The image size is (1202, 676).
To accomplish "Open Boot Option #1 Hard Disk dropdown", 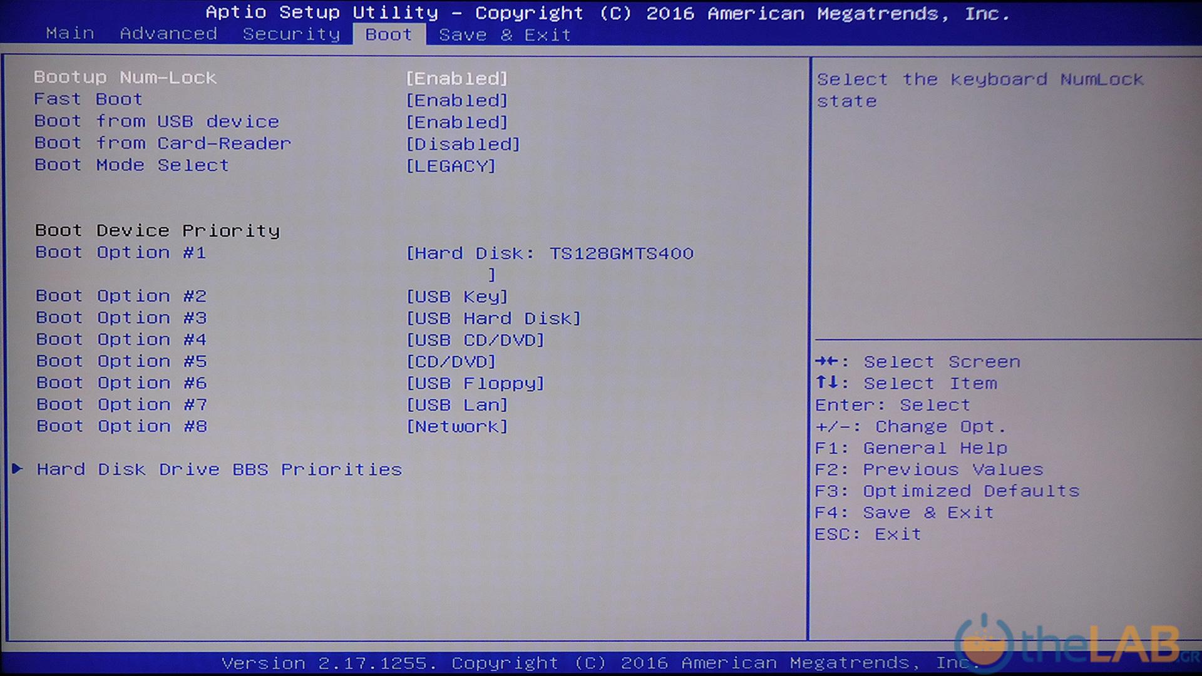I will pos(550,253).
